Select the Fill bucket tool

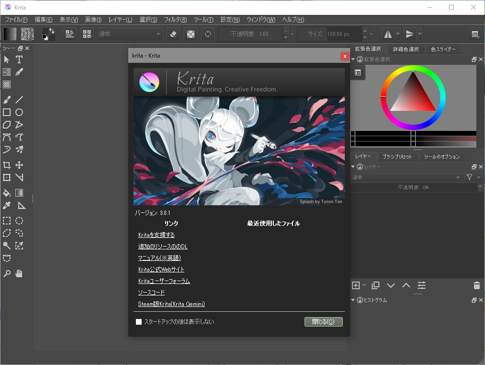pyautogui.click(x=7, y=192)
